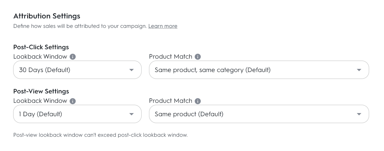Click arrow on Post-View Product Match dropdown
The width and height of the screenshot is (384, 151).
point(359,114)
